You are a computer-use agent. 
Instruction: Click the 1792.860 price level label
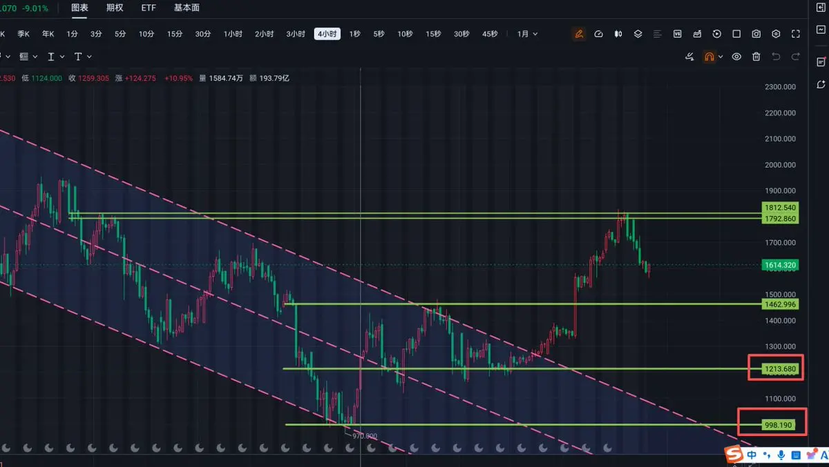[780, 219]
